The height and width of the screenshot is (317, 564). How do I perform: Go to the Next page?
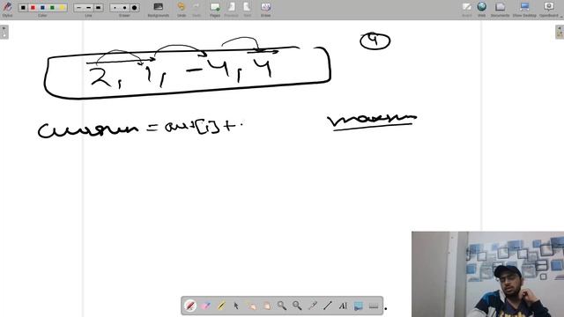pos(247,9)
